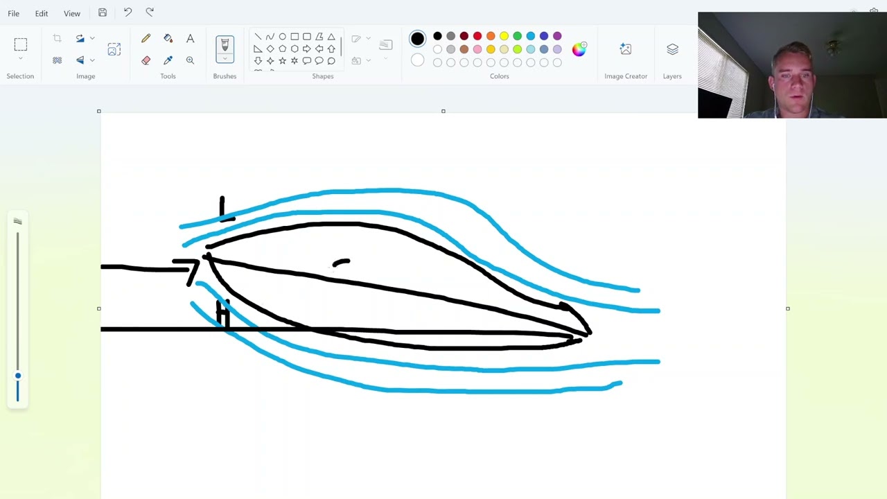This screenshot has width=887, height=499.
Task: Select the Eraser tool
Action: click(x=146, y=60)
